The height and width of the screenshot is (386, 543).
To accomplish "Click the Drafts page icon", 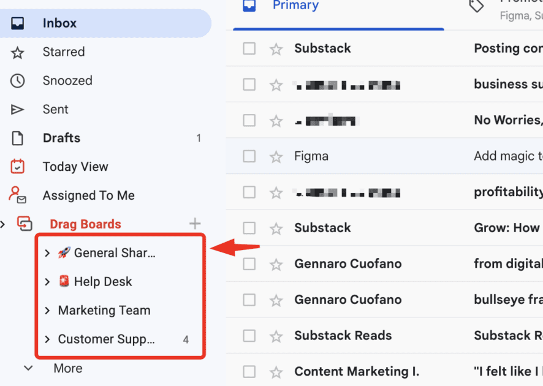I will click(x=17, y=138).
